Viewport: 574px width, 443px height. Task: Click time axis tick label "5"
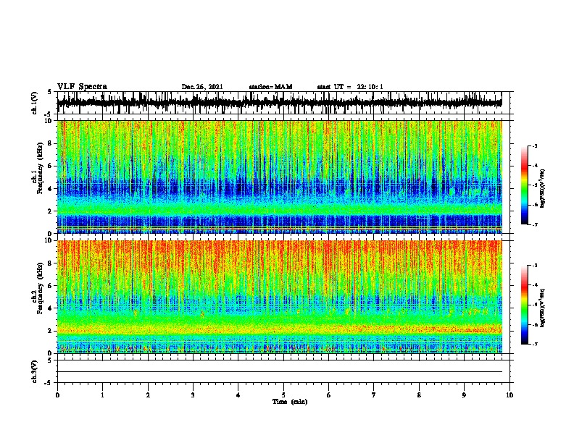click(283, 395)
